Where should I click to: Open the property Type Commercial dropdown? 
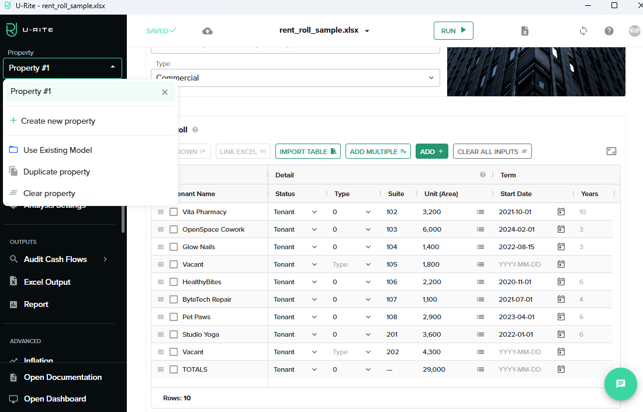pyautogui.click(x=295, y=78)
